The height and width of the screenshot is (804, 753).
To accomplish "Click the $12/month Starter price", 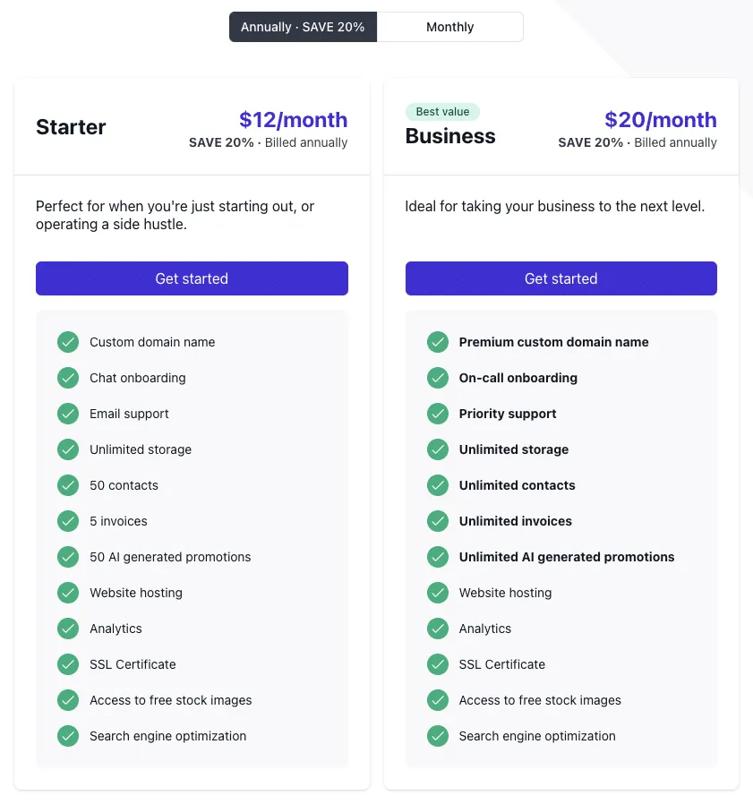I will [x=294, y=120].
